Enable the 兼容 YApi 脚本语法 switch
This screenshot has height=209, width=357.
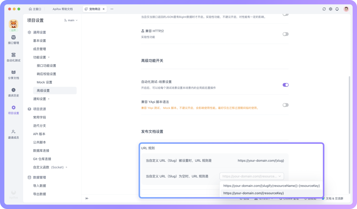pos(286,105)
